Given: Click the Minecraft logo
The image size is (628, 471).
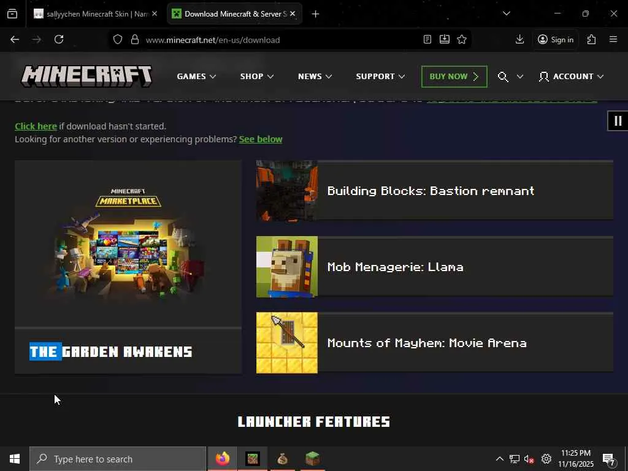Looking at the screenshot, I should coord(86,76).
